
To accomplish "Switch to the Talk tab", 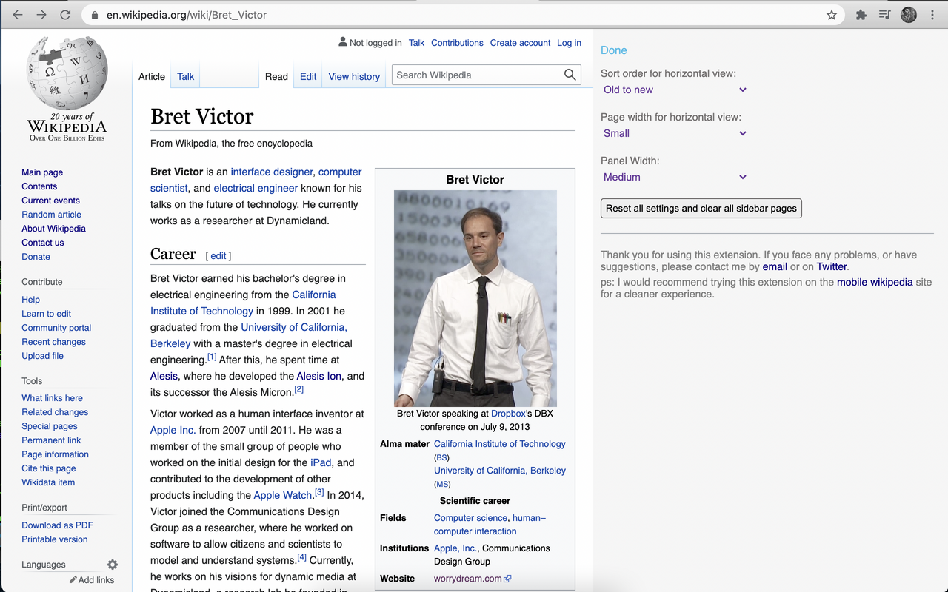I will [x=186, y=76].
